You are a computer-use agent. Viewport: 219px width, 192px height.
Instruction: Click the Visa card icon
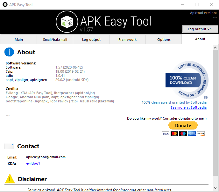pos(166,134)
